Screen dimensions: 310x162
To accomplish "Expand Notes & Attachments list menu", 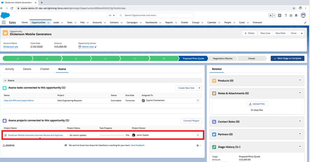I will click(x=300, y=93).
